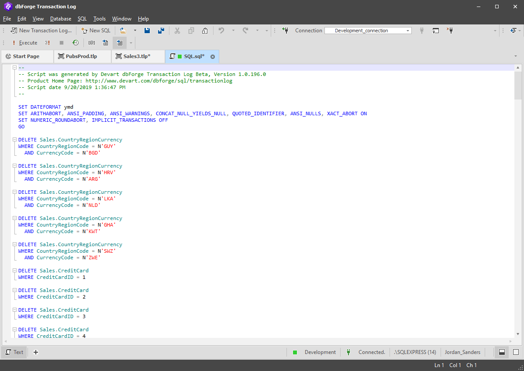Click the vertical scrollbar thumb in the editor

tap(518, 85)
